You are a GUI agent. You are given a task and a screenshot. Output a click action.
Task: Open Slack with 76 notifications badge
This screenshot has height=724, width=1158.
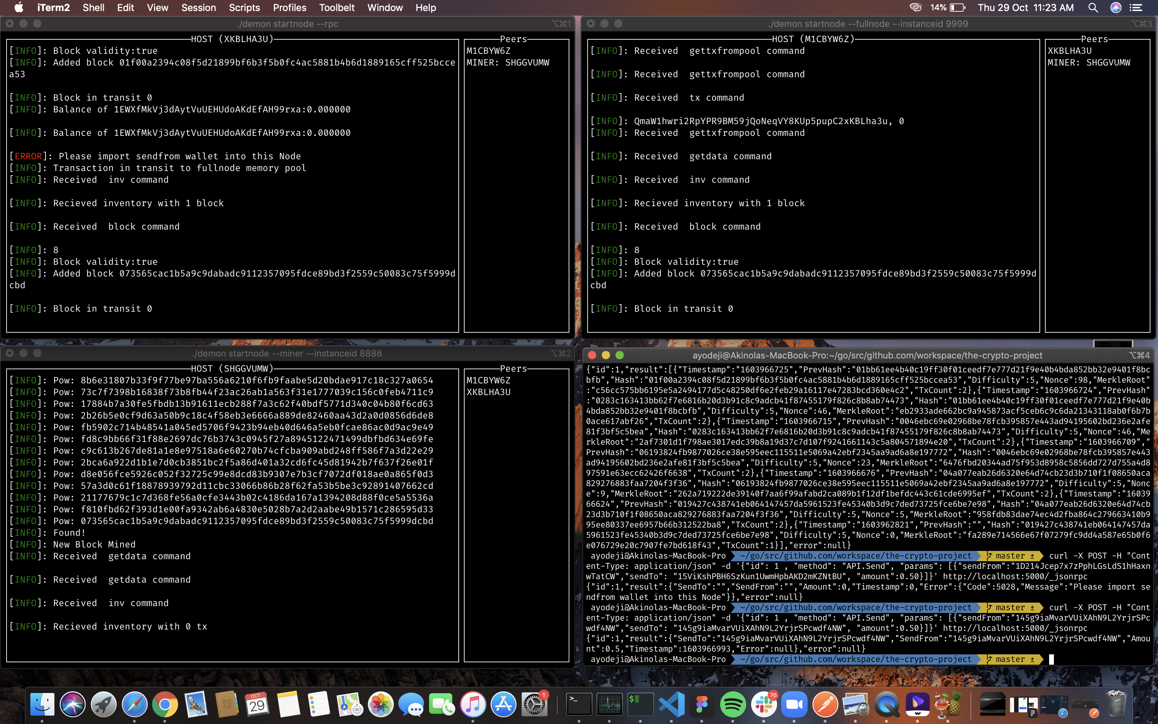click(763, 704)
